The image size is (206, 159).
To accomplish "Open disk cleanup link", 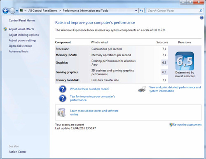I will coord(21,46).
